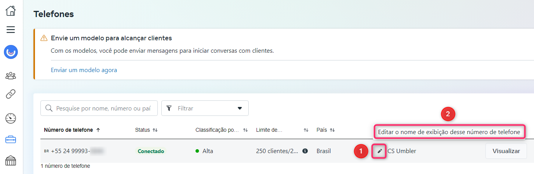Go to the Home icon in sidebar
This screenshot has height=174, width=534.
point(11,10)
